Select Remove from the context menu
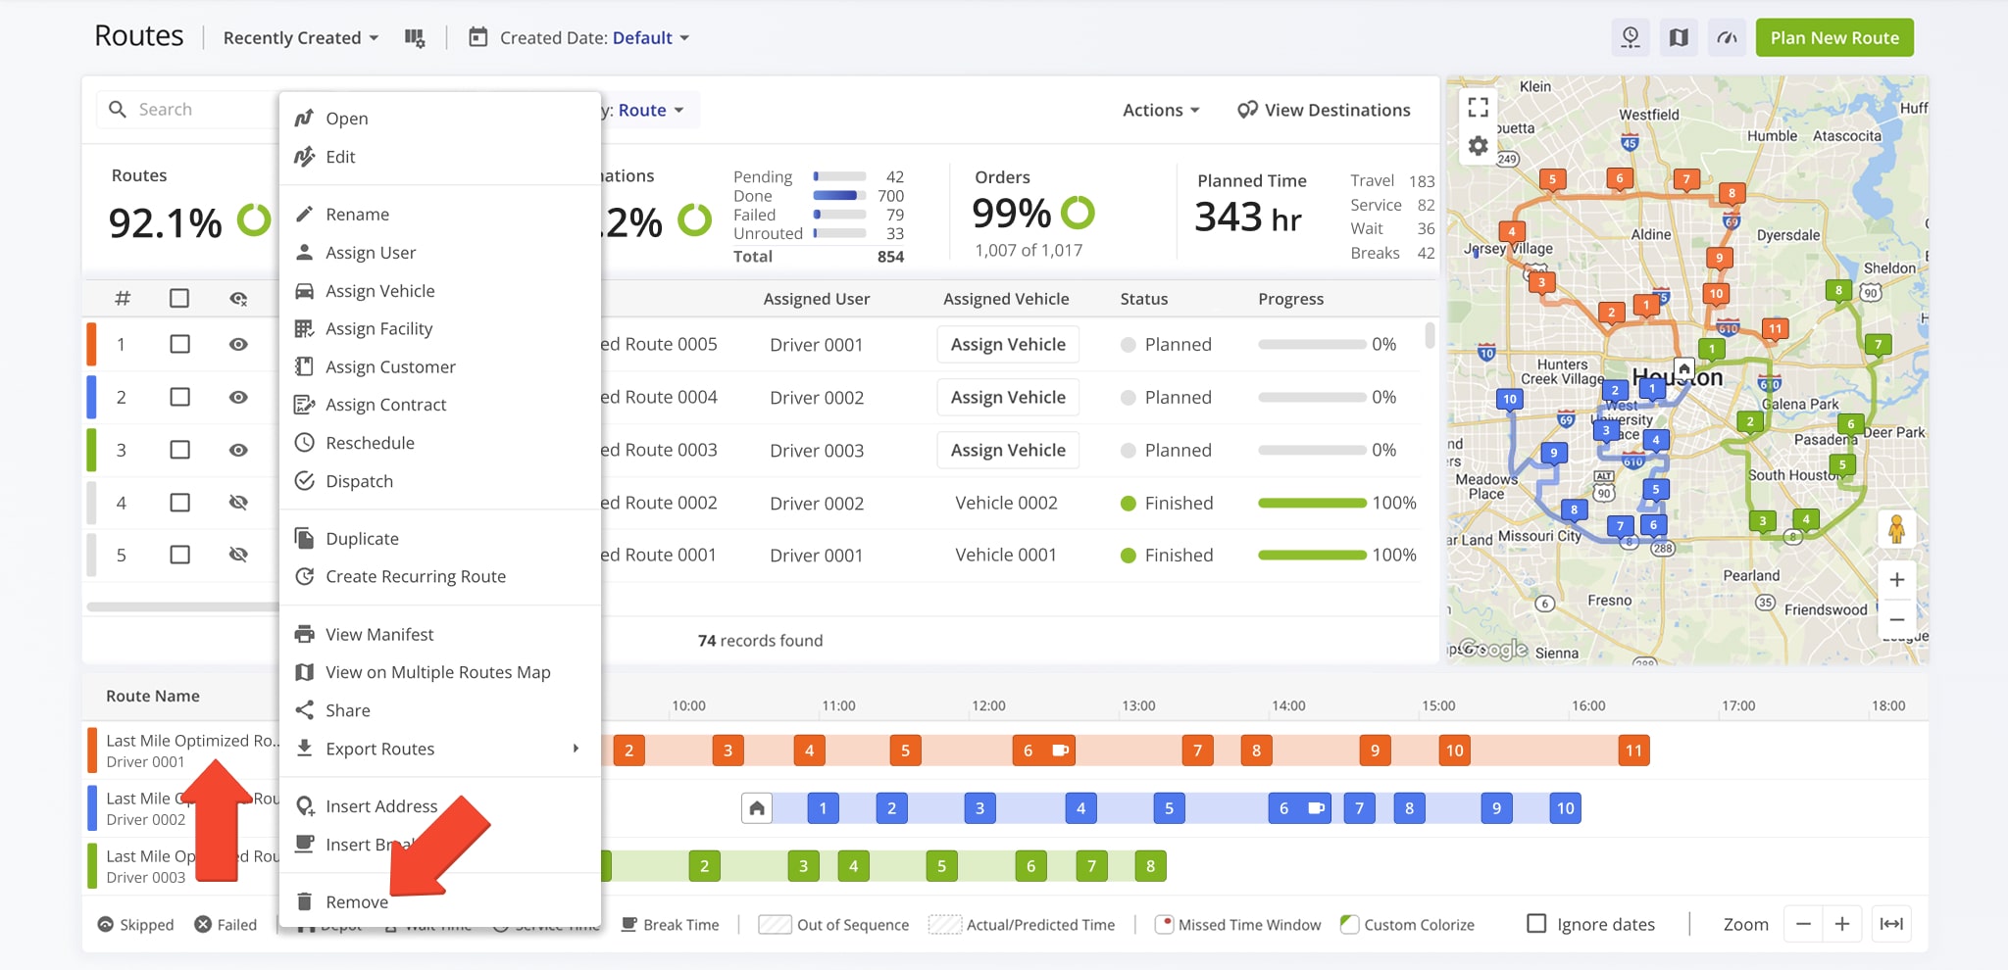Screen dimensions: 2008x970 click(357, 901)
